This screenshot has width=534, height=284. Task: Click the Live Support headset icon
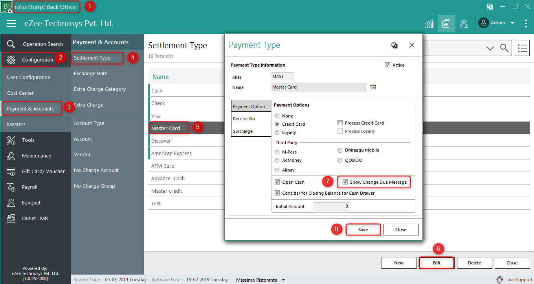point(499,280)
